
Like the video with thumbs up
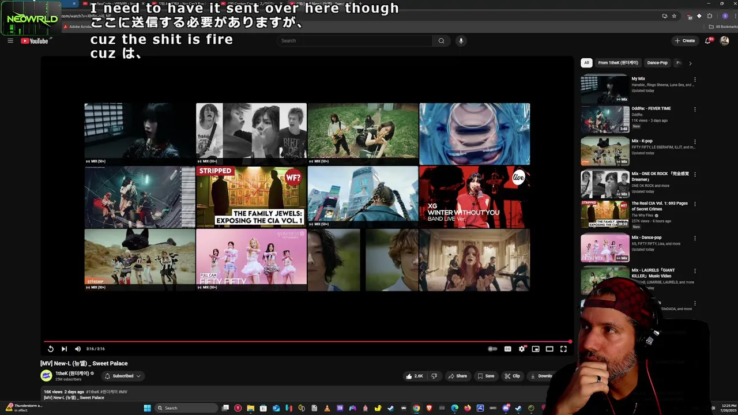[415, 376]
